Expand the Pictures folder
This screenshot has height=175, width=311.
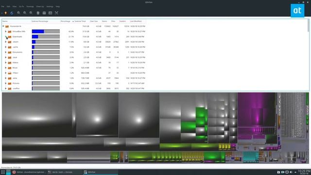coord(6,83)
